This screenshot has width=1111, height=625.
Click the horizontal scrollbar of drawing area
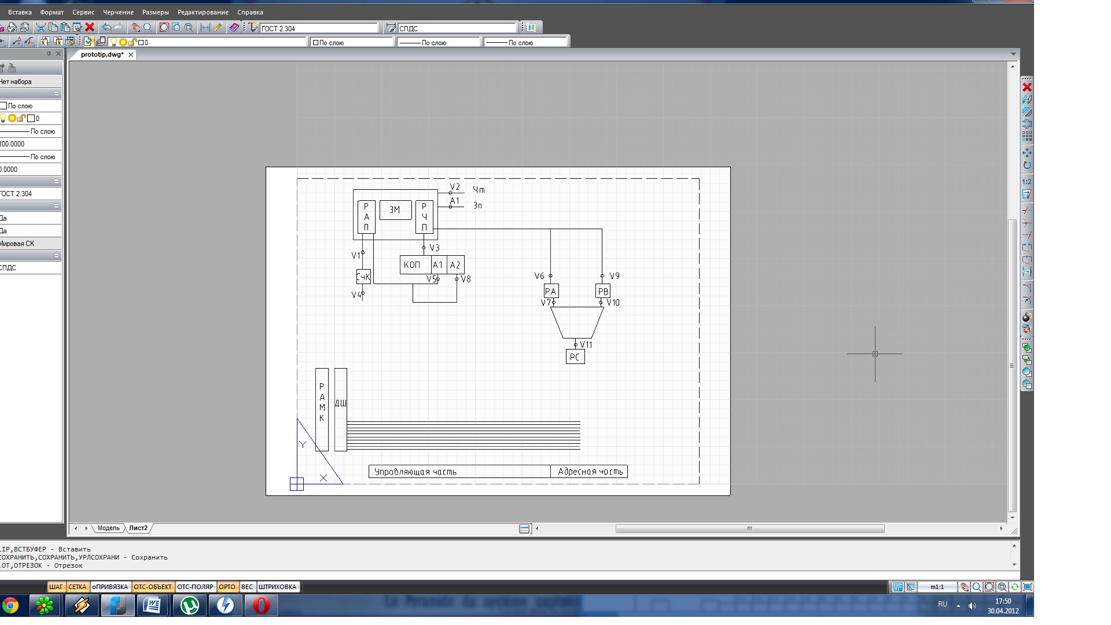pos(749,528)
